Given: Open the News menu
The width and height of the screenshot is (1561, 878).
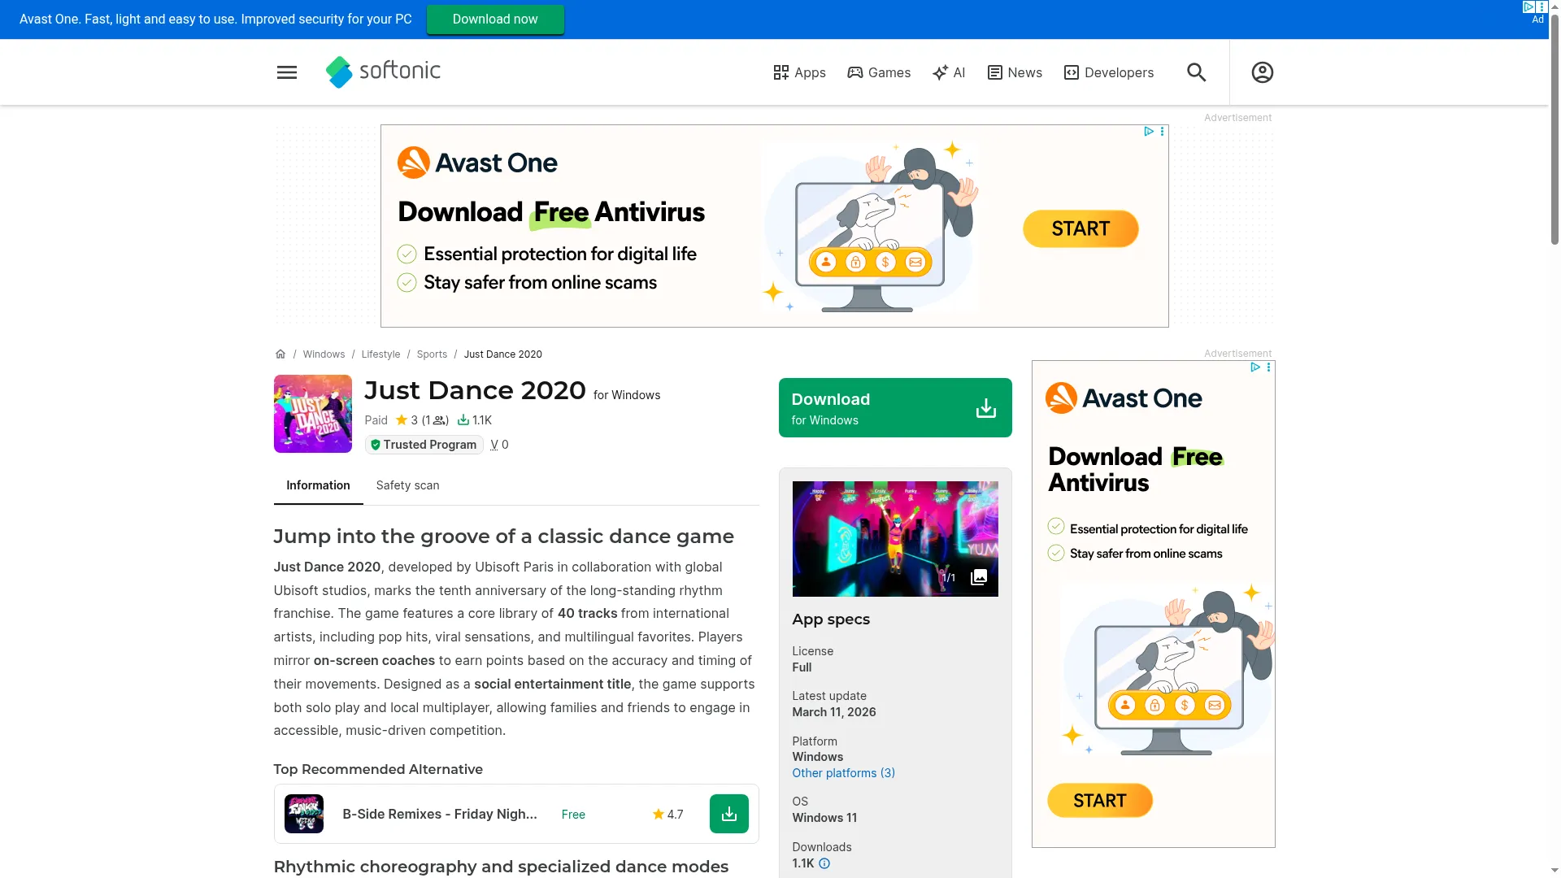Looking at the screenshot, I should coord(1015,72).
